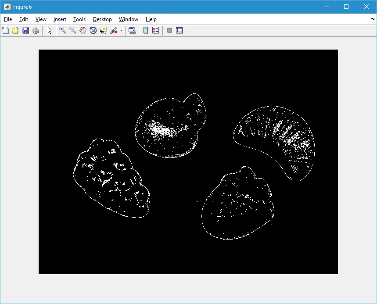Print the figure with the printer icon
This screenshot has width=377, height=304.
(x=36, y=30)
